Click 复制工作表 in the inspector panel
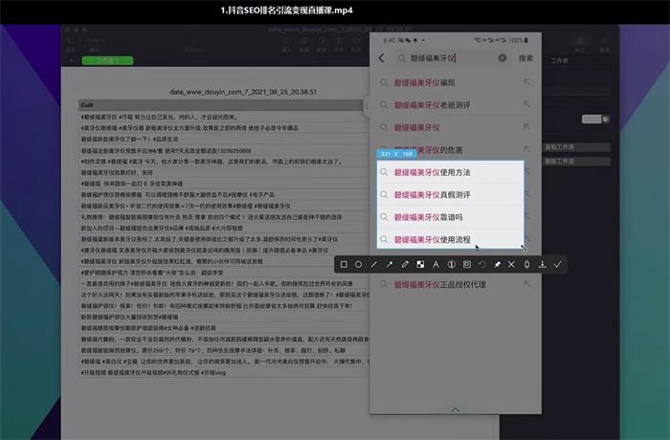 tap(576, 147)
